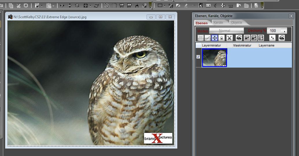
Task: Switch to the Objekte tab
Action: pos(237,23)
